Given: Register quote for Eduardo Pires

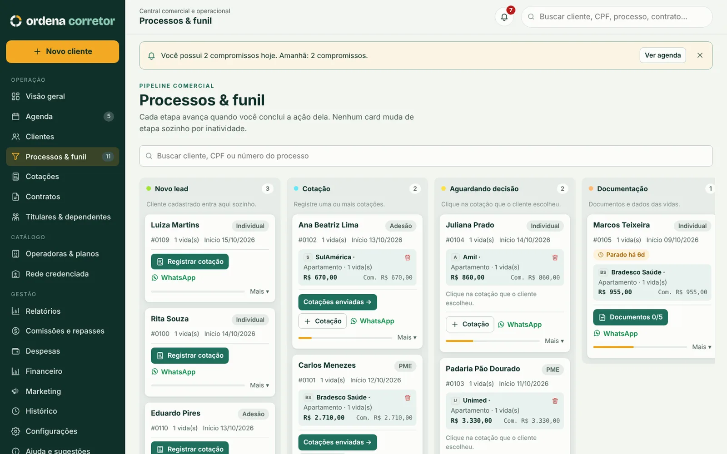Looking at the screenshot, I should [x=190, y=449].
